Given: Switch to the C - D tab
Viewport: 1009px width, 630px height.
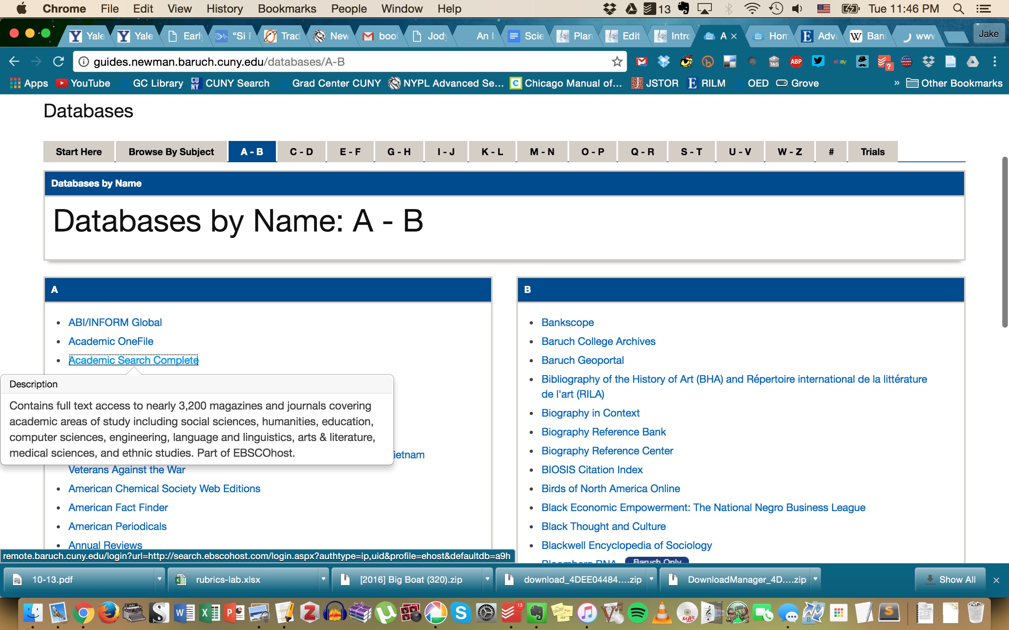Looking at the screenshot, I should pyautogui.click(x=301, y=152).
